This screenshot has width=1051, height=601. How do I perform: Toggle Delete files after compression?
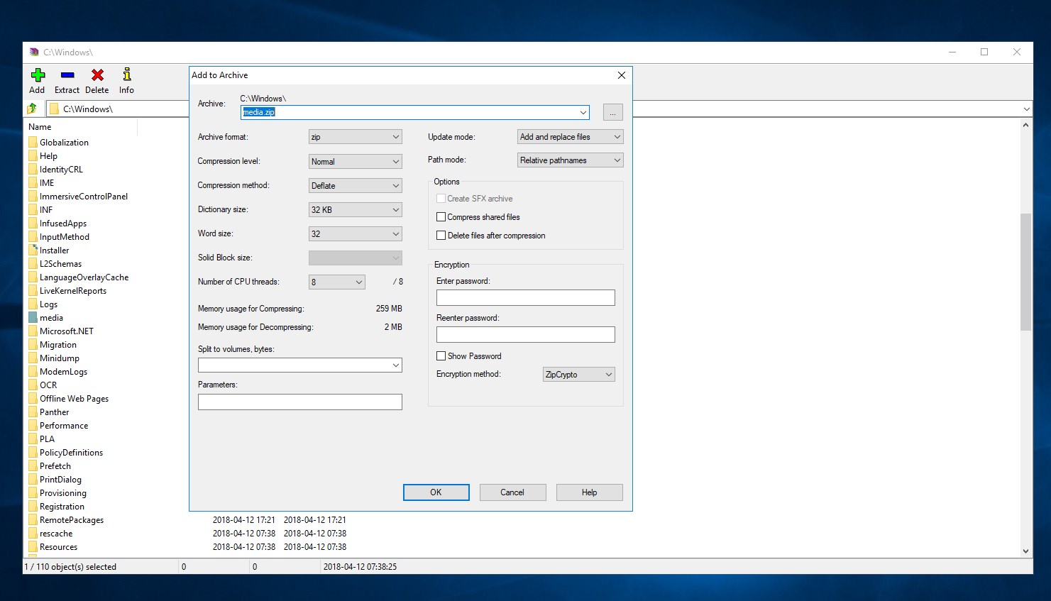(x=441, y=236)
